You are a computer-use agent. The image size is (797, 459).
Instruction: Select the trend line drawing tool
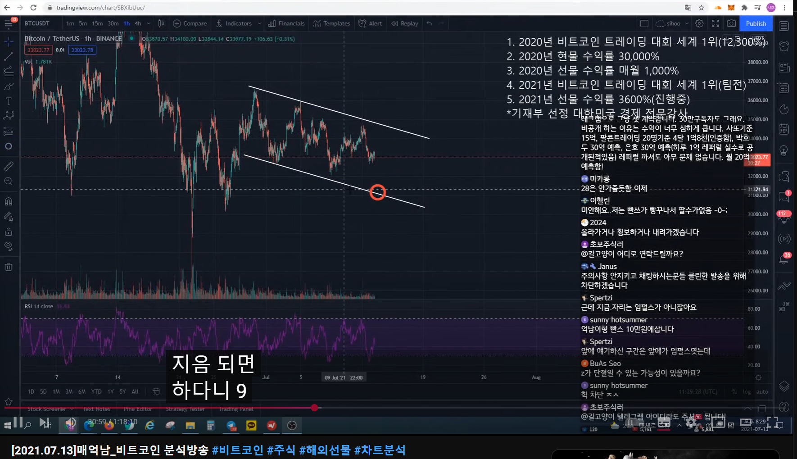click(9, 56)
